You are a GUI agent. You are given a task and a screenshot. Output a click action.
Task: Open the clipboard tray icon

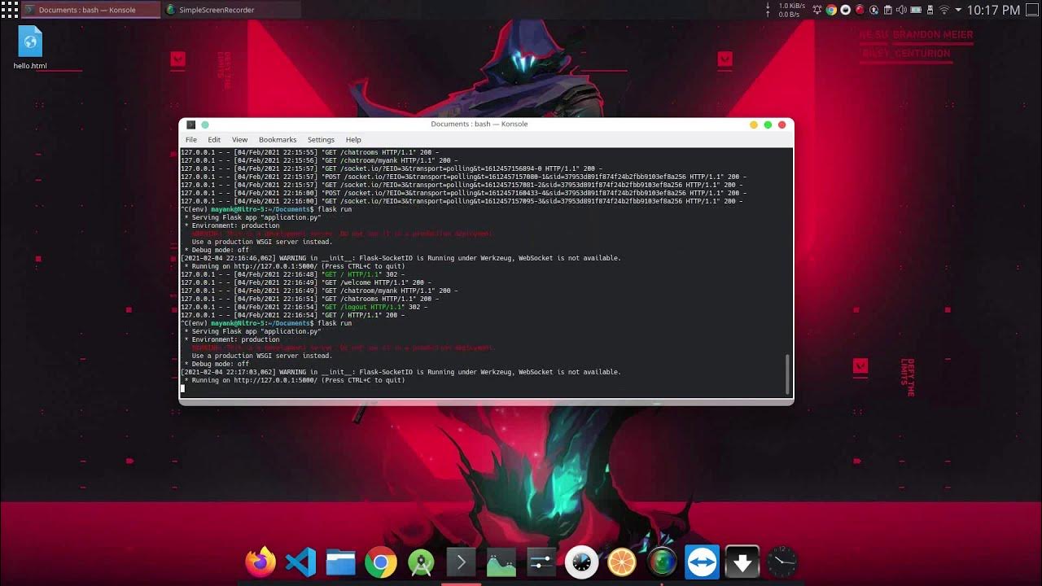pos(887,10)
